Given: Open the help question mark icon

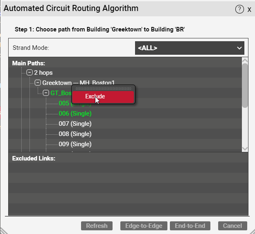Looking at the screenshot, I should click(x=239, y=9).
